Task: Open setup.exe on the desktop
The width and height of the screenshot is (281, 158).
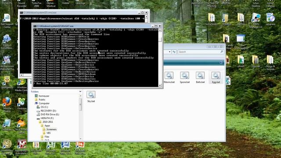Action: [x=270, y=19]
